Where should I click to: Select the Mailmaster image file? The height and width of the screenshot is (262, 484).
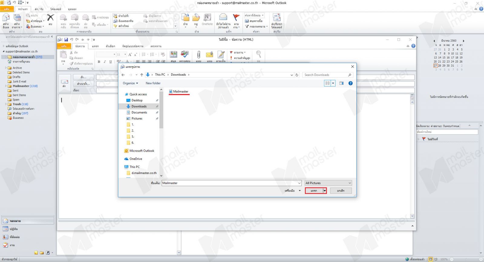pyautogui.click(x=179, y=91)
